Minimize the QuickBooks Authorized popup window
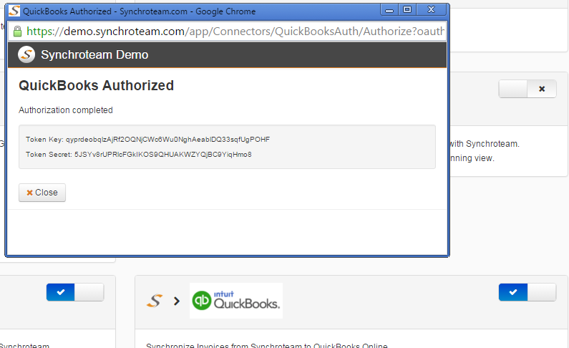569x348 pixels. pos(389,10)
